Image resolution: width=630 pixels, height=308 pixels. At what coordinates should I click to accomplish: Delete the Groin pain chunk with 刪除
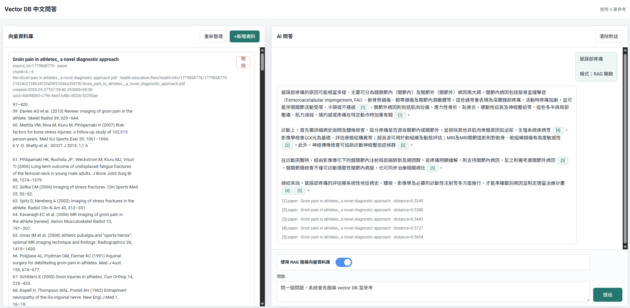click(243, 62)
